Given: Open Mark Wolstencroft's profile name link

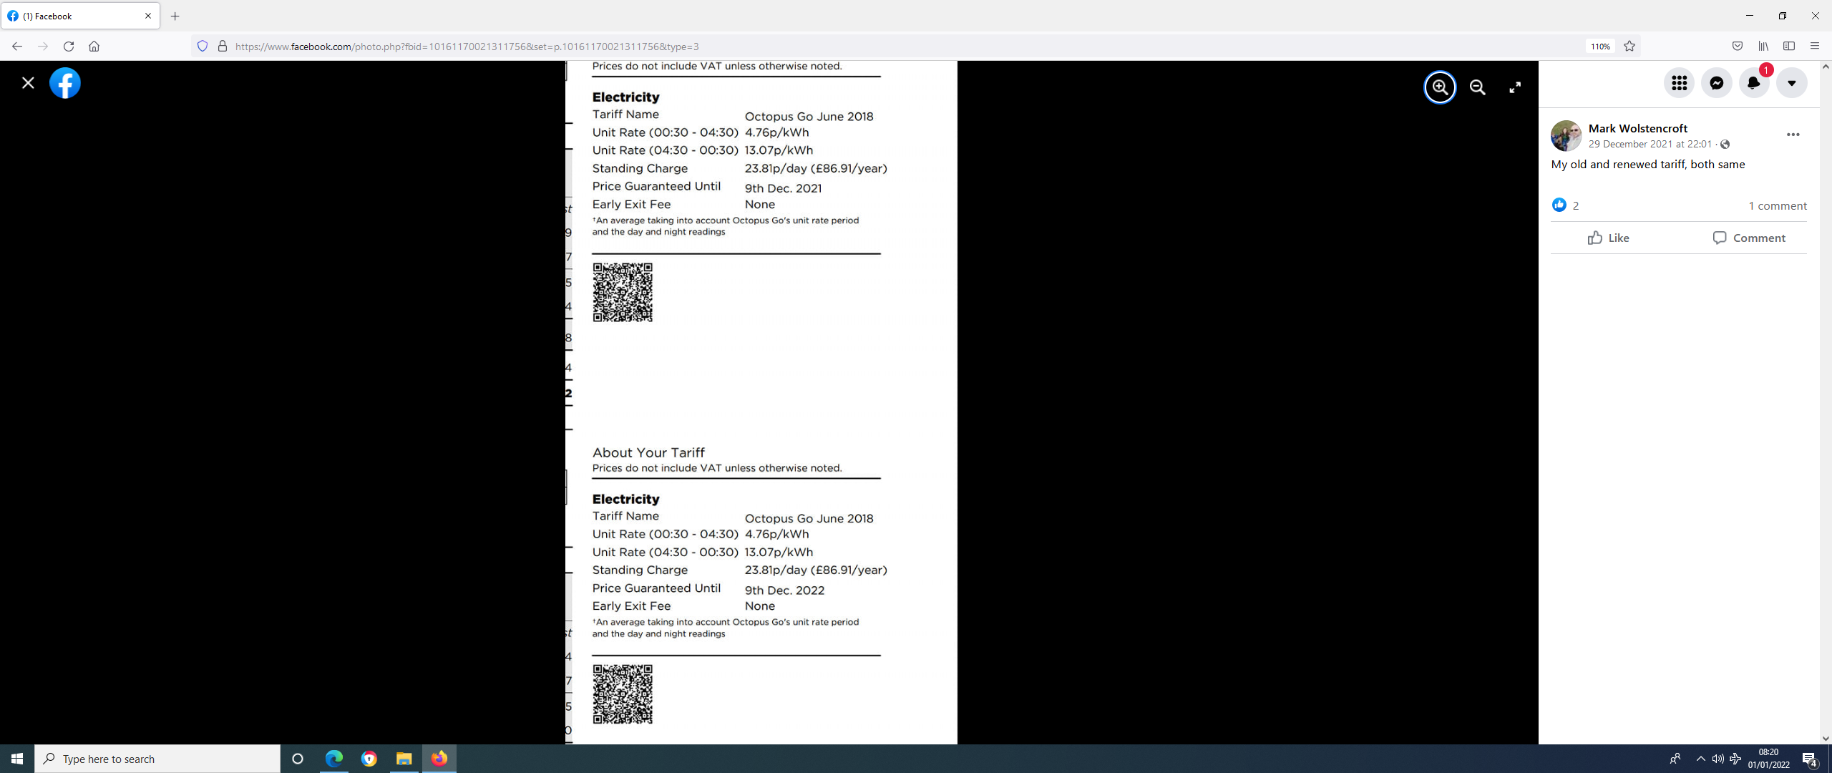Looking at the screenshot, I should [1637, 128].
